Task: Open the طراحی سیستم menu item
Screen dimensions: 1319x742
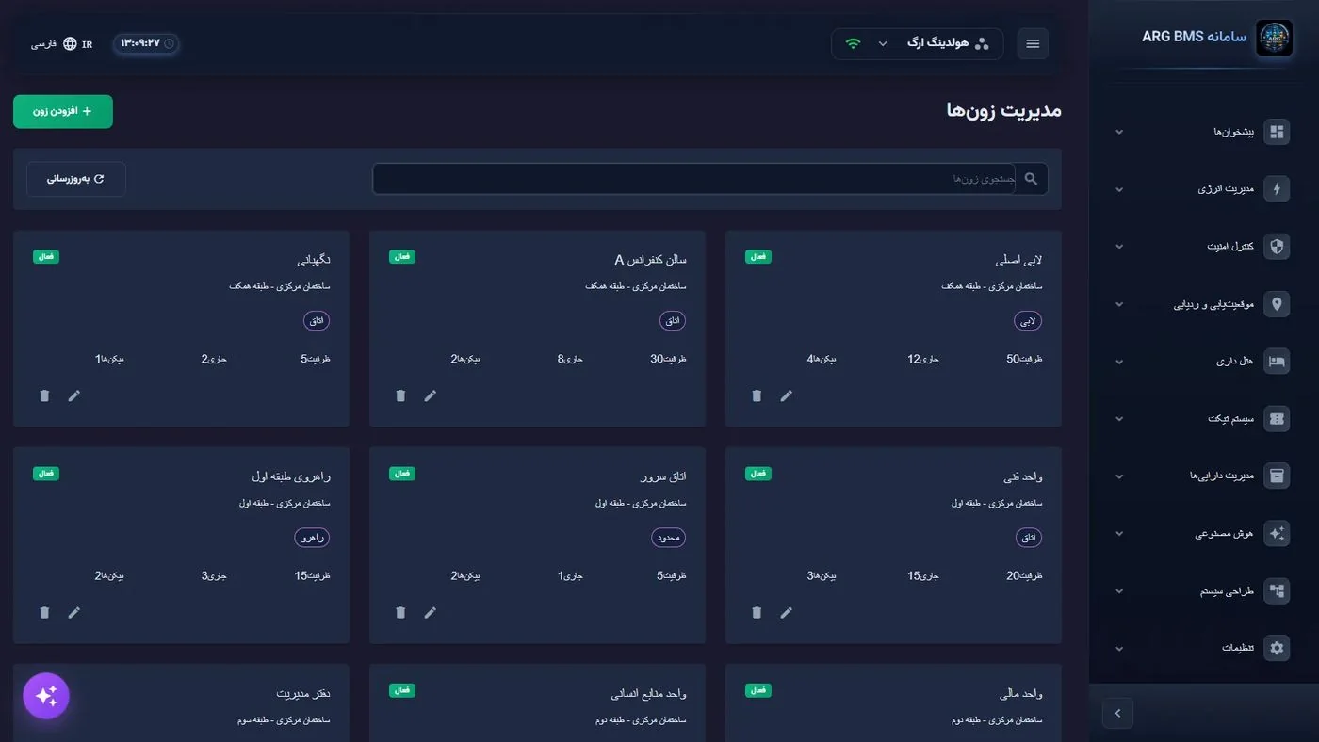Action: tap(1204, 591)
